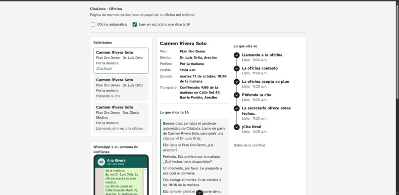Click the Solicitudes panel heading
This screenshot has height=195, width=399.
[102, 43]
